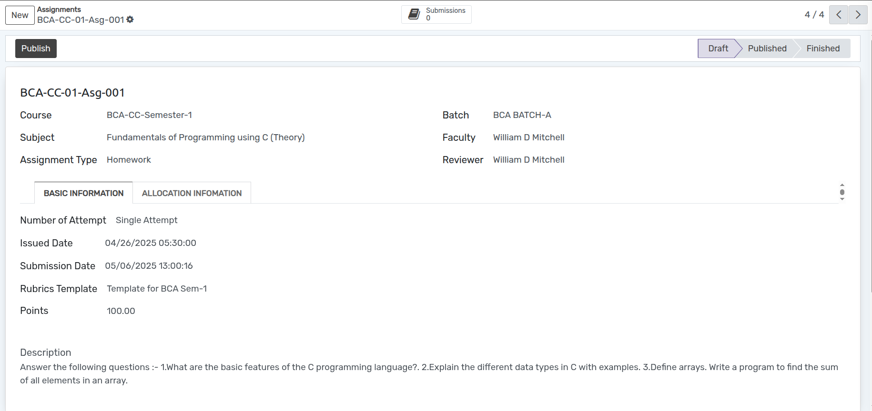
Task: Open the Assignments breadcrumb link
Action: click(x=59, y=10)
